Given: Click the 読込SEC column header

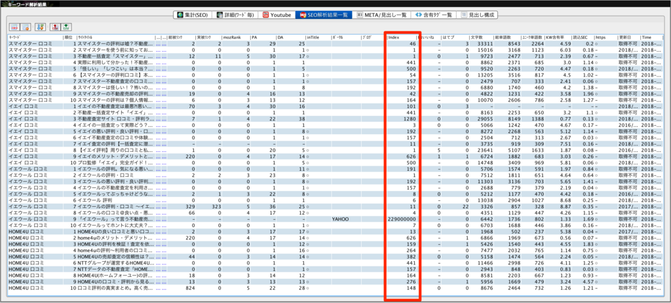Looking at the screenshot, I should point(583,37).
